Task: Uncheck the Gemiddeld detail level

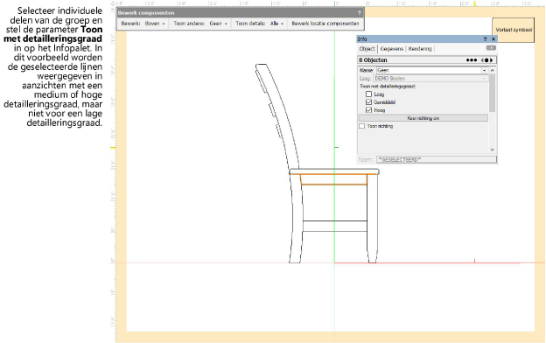Action: coord(368,102)
